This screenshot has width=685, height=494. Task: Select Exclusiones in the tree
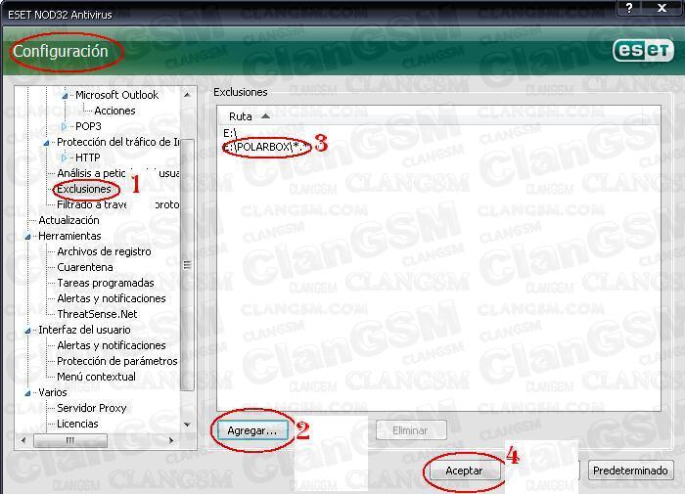tap(84, 189)
